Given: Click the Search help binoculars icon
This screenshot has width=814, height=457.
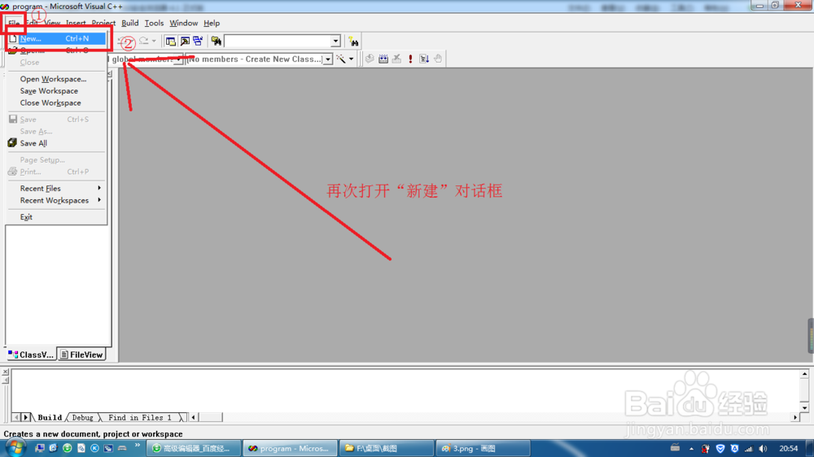Looking at the screenshot, I should (353, 41).
